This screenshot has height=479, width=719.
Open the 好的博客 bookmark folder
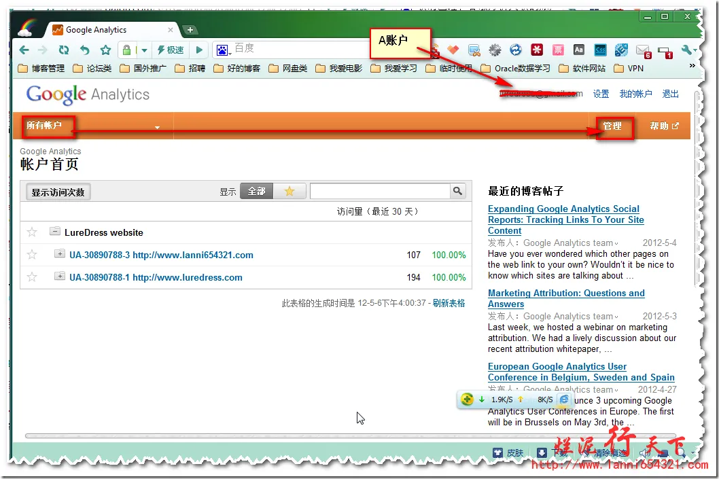point(236,69)
